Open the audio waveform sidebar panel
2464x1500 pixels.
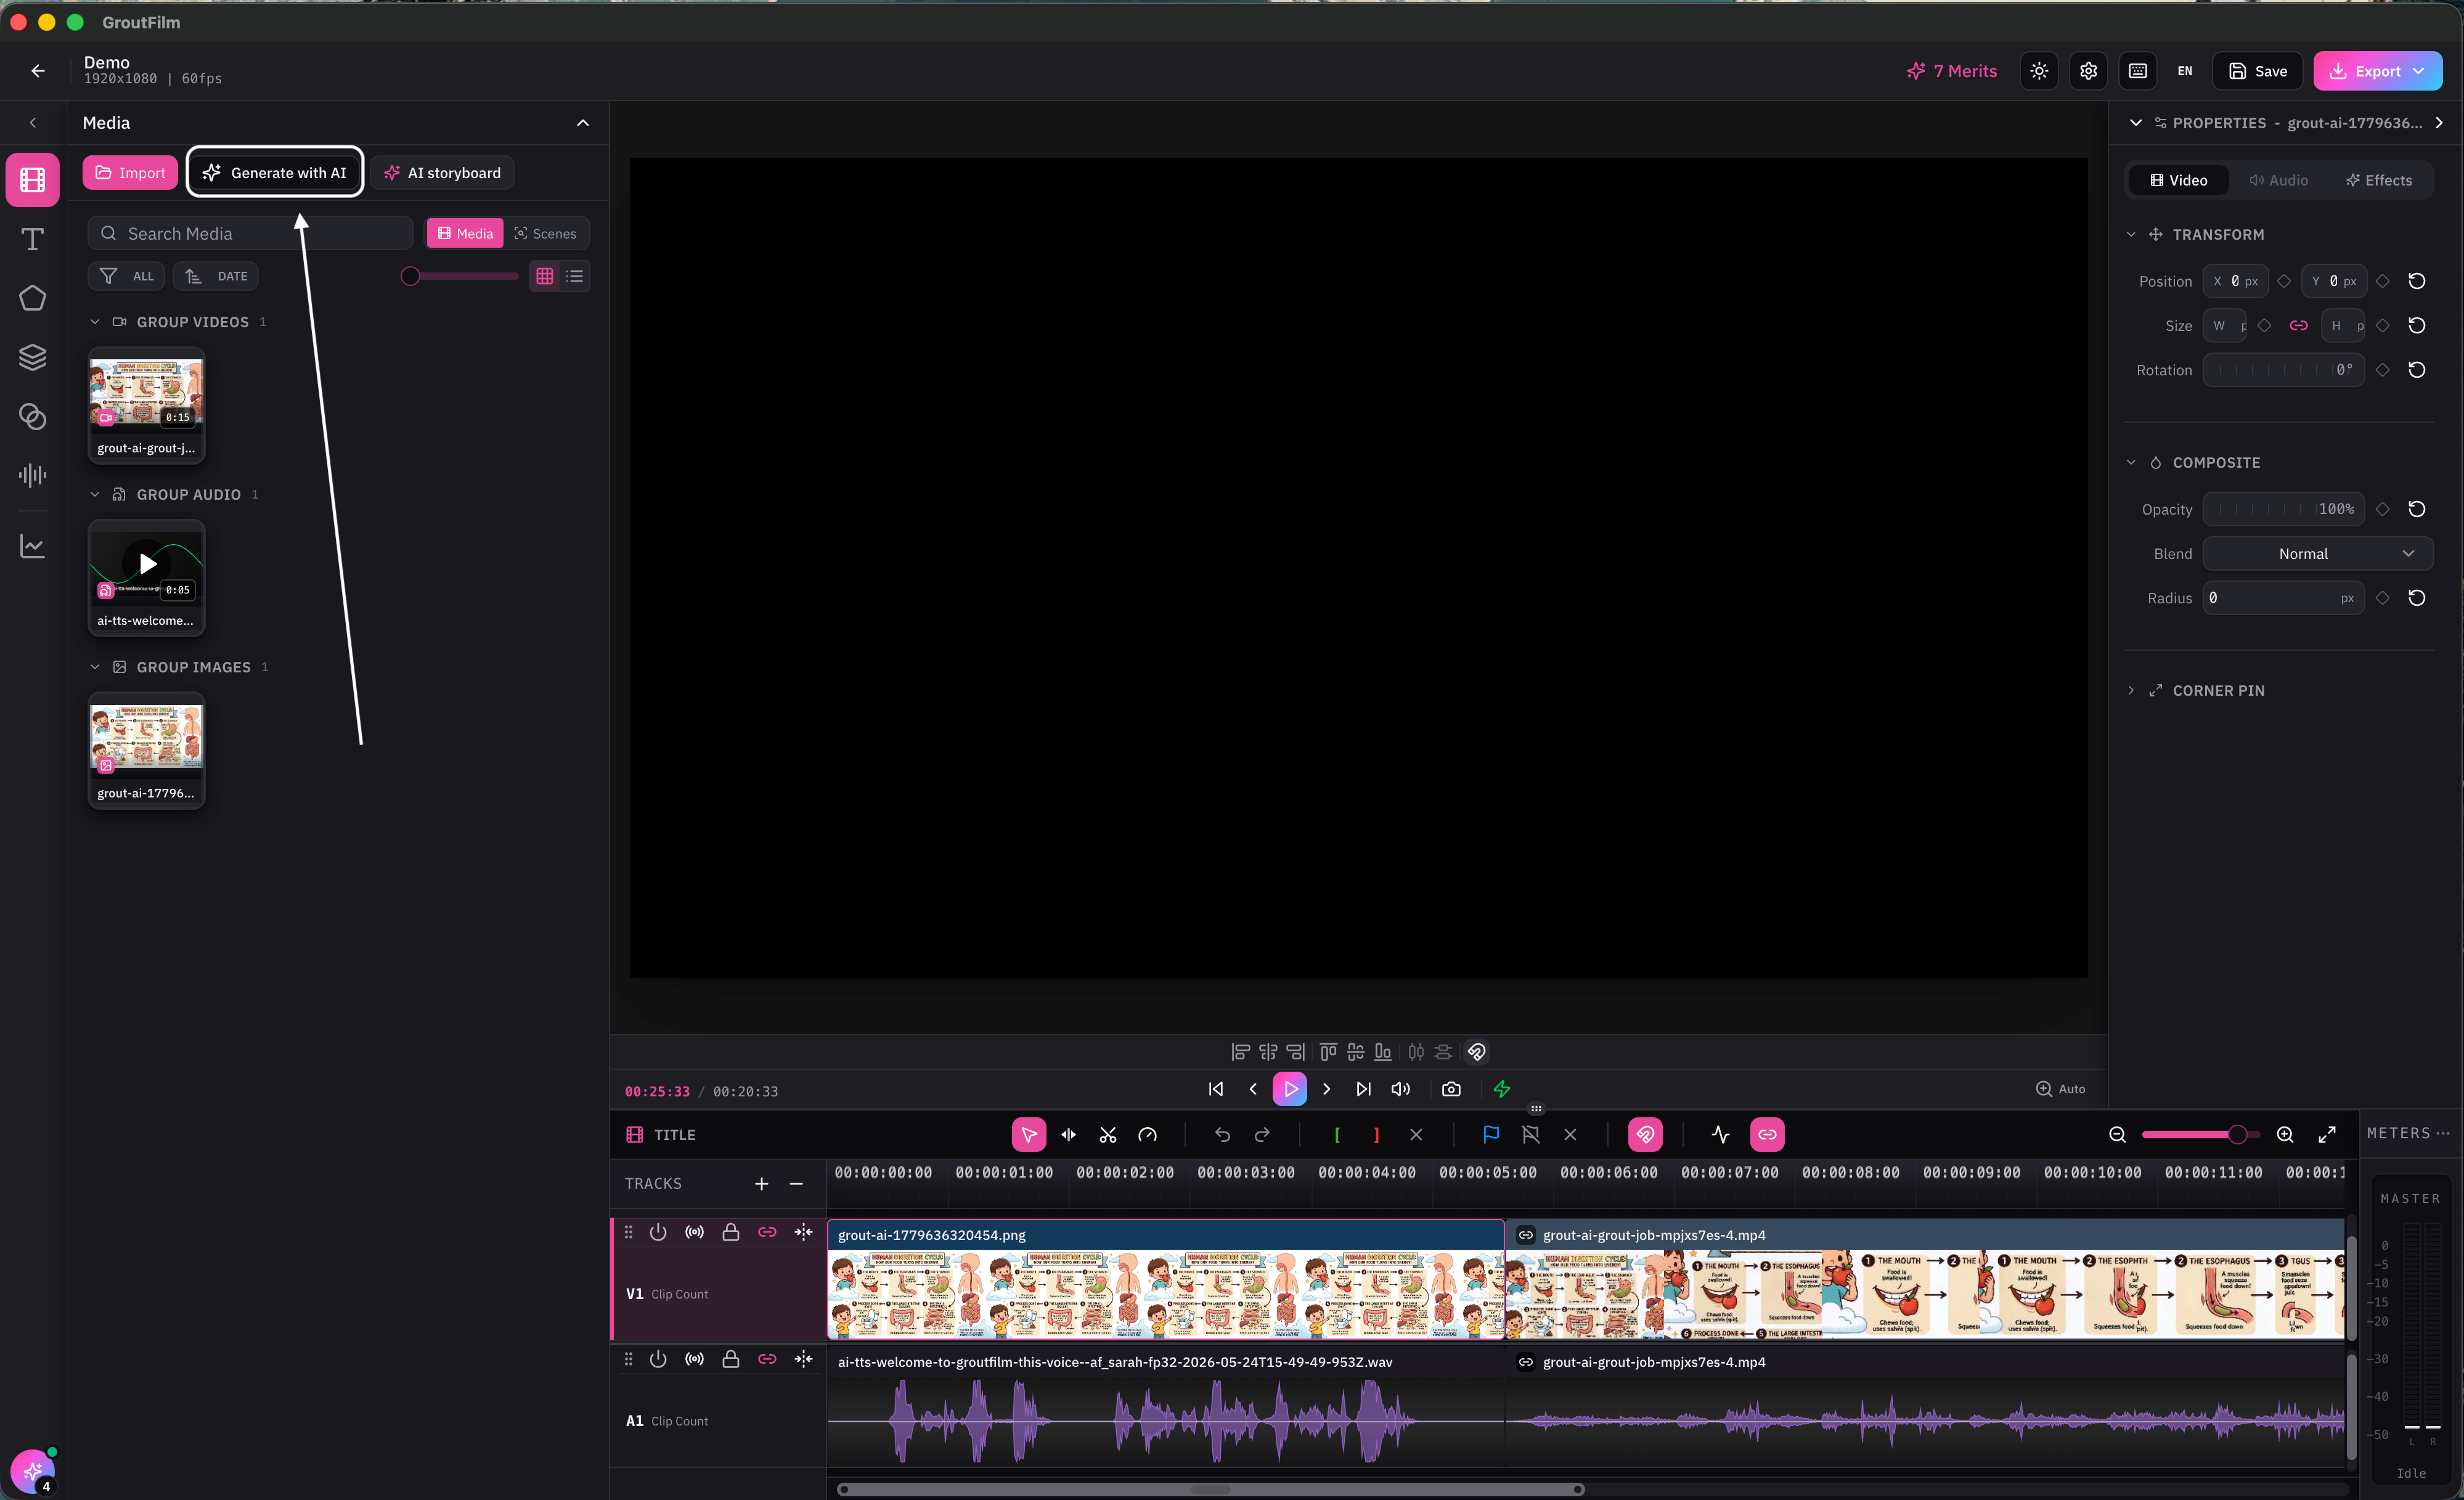tap(32, 475)
